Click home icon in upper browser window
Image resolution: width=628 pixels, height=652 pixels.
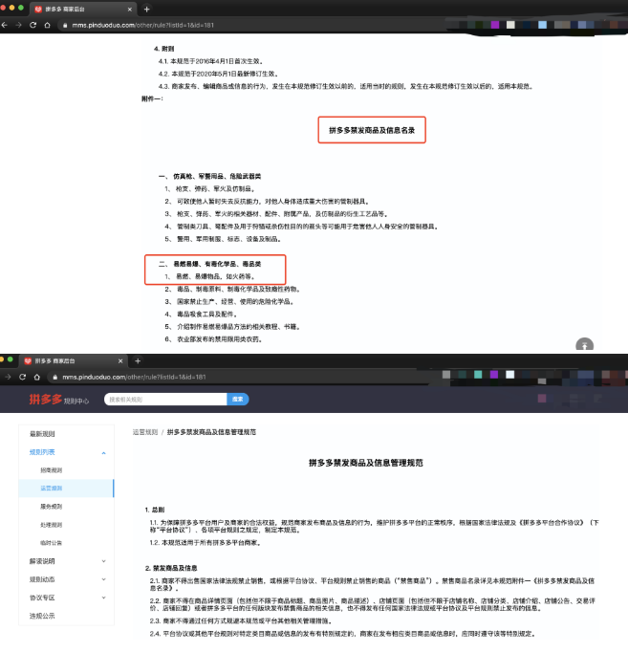click(48, 25)
